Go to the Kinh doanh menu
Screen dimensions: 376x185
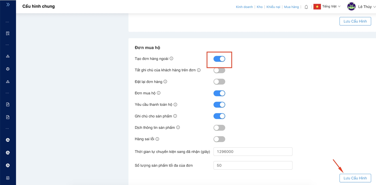[x=244, y=7]
